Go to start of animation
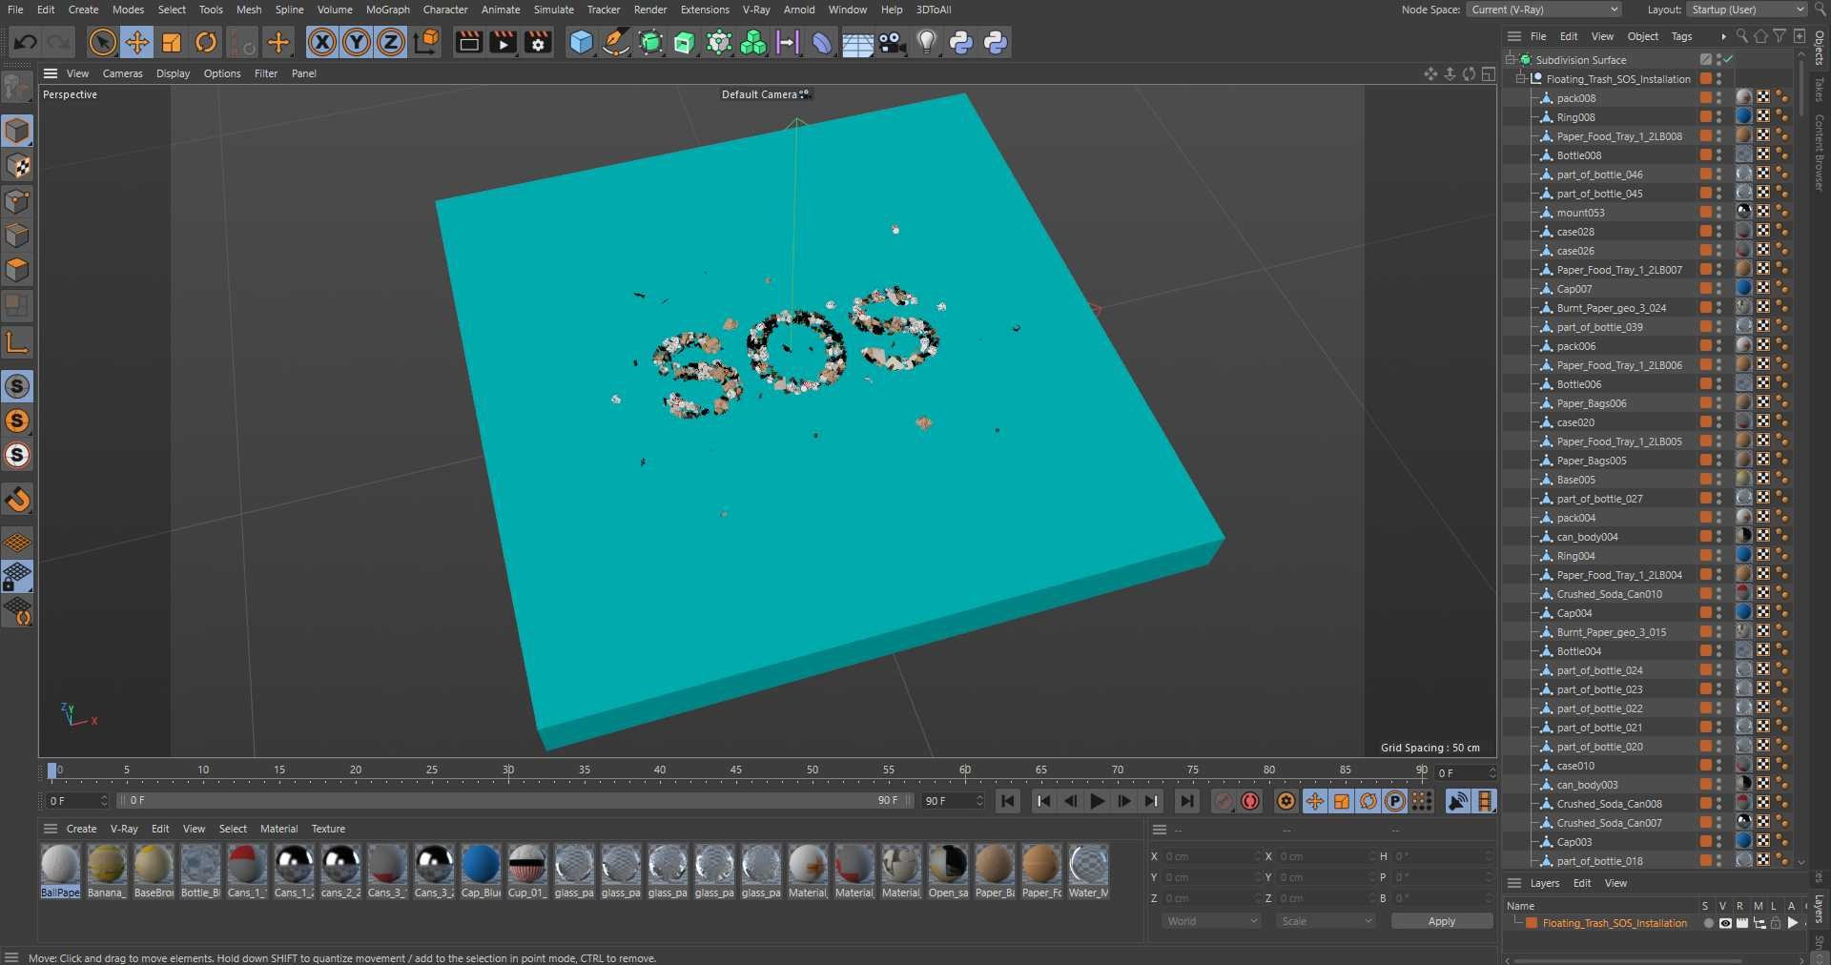This screenshot has width=1831, height=965. click(1008, 802)
